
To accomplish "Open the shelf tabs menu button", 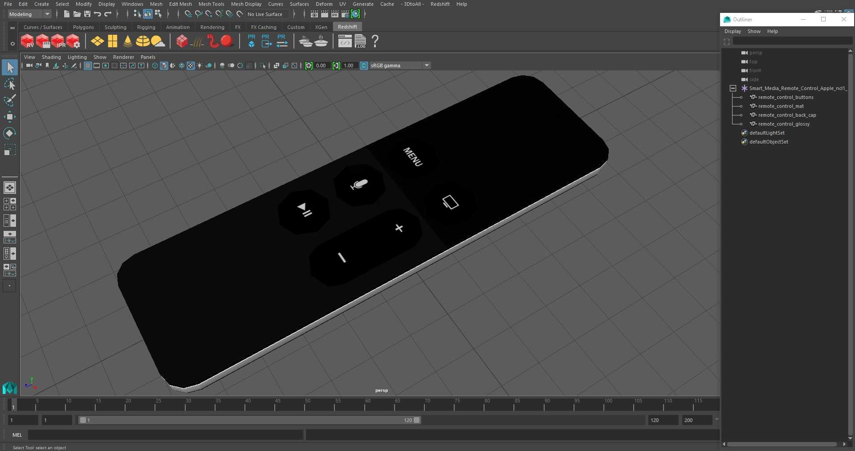I will click(12, 28).
